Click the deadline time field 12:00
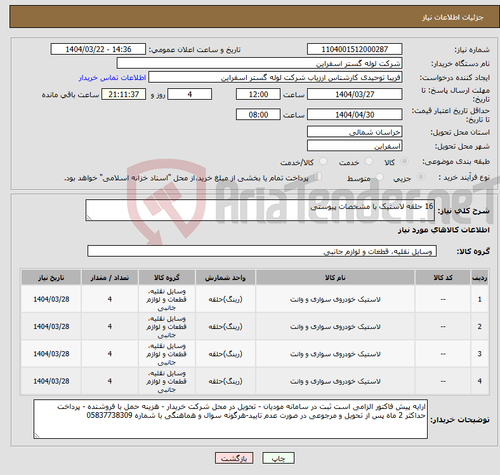Image resolution: width=500 pixels, height=475 pixels. click(x=258, y=94)
